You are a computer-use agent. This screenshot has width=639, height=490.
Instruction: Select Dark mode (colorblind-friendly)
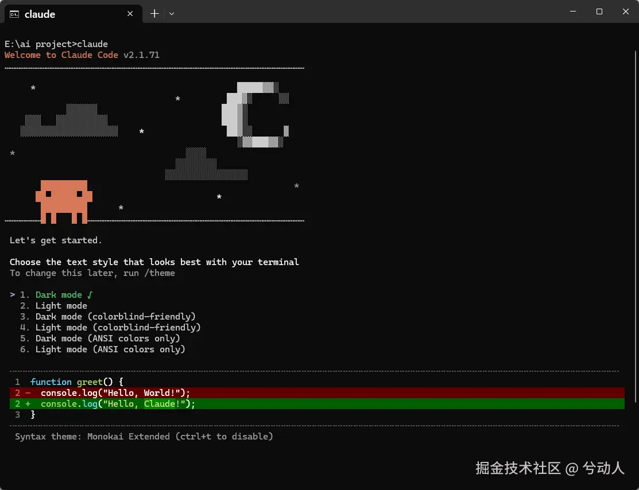[x=108, y=317]
